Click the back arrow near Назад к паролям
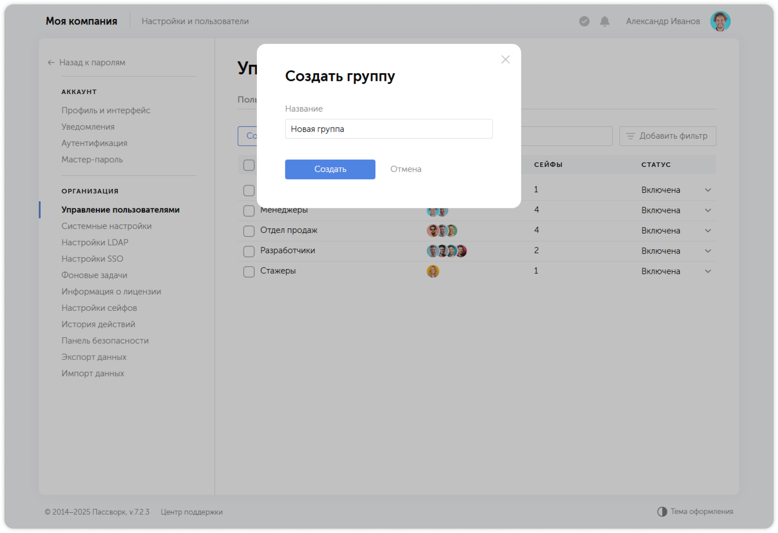 50,63
